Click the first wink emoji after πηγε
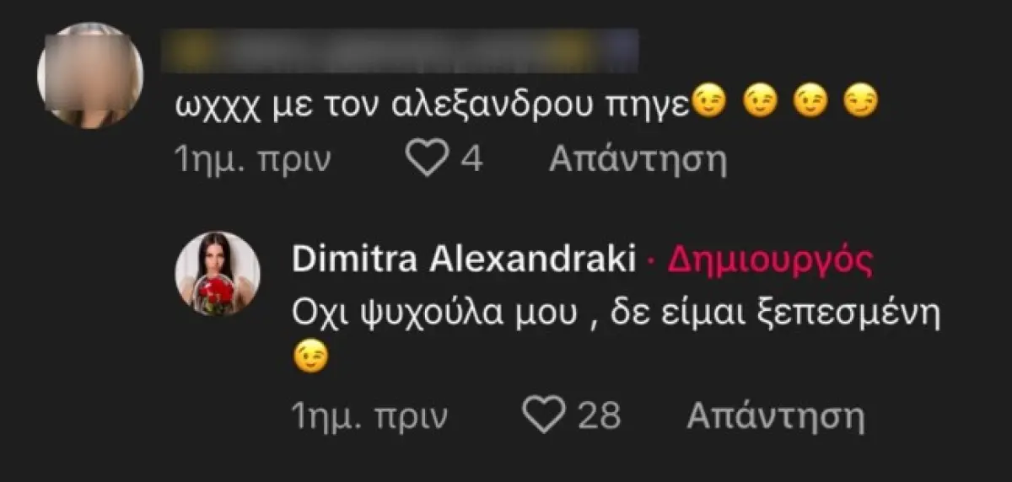This screenshot has width=1012, height=482. 708,103
